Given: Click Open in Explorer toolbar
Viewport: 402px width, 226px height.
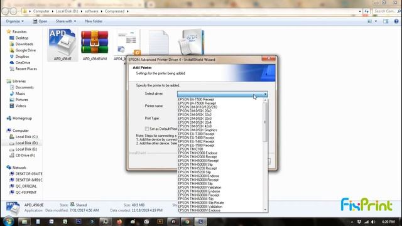Looking at the screenshot, I should [40, 21].
